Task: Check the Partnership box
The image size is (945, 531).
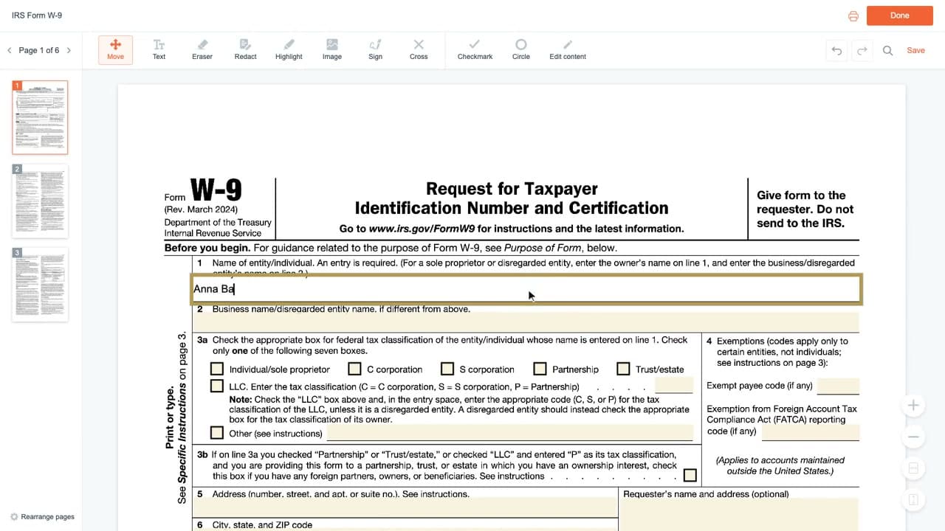Action: (x=540, y=368)
